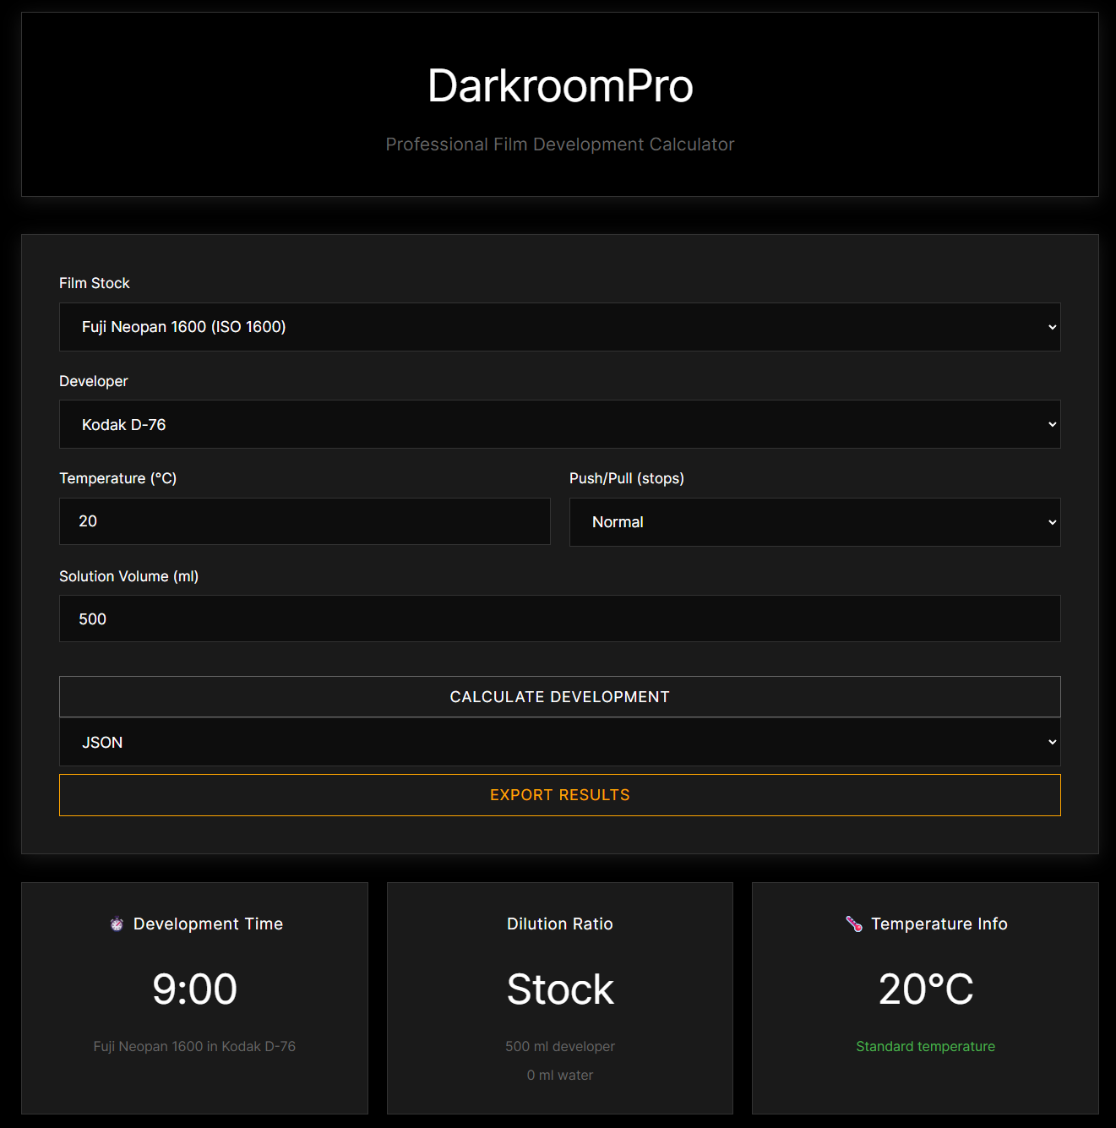Screen dimensions: 1116x1128
Task: Click the Dilution Ratio card heading
Action: 559,924
